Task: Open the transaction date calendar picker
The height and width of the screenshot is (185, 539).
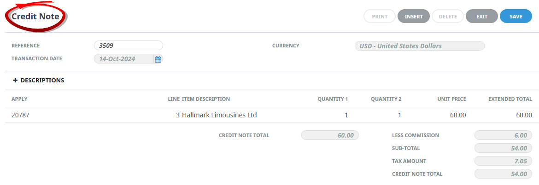Action: (x=158, y=59)
